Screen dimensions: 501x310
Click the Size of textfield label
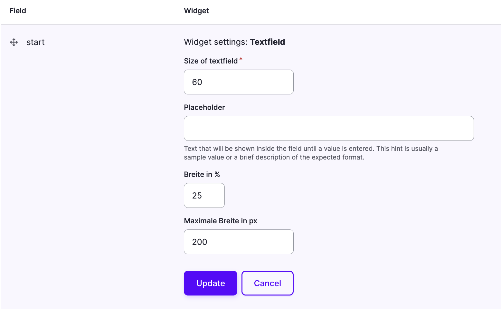211,61
